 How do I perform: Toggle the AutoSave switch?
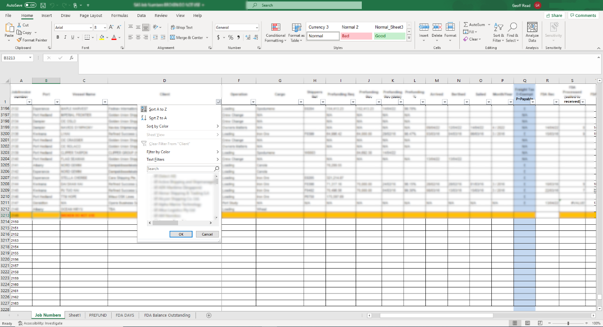click(31, 5)
